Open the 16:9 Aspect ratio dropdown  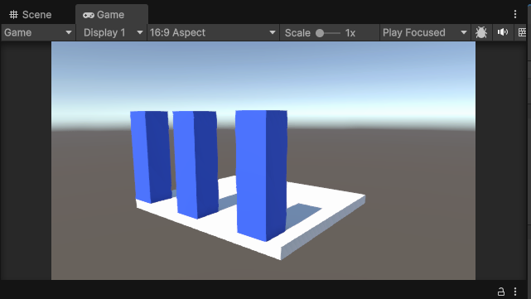[x=213, y=32]
